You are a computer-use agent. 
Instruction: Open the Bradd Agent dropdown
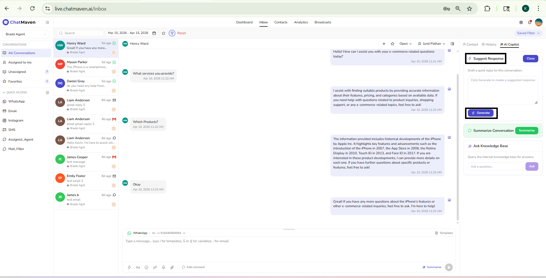click(x=26, y=34)
